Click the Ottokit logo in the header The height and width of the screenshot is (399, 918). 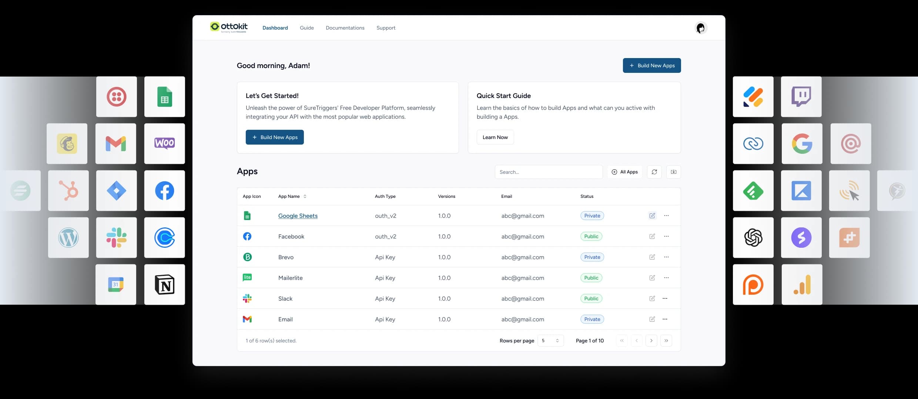(x=228, y=27)
